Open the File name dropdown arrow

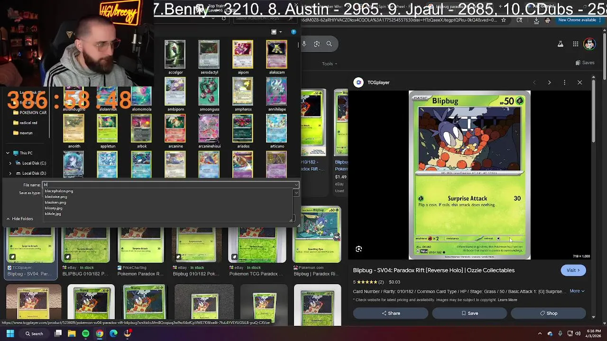pyautogui.click(x=296, y=185)
